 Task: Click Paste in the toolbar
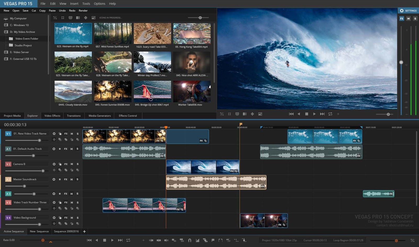point(52,11)
